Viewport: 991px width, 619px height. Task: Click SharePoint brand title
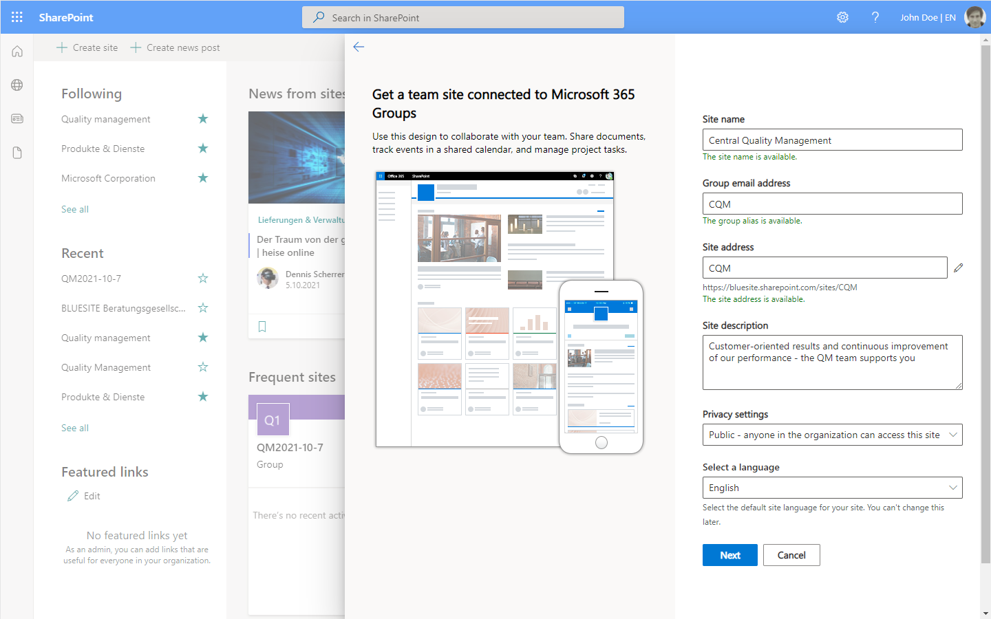click(x=66, y=17)
